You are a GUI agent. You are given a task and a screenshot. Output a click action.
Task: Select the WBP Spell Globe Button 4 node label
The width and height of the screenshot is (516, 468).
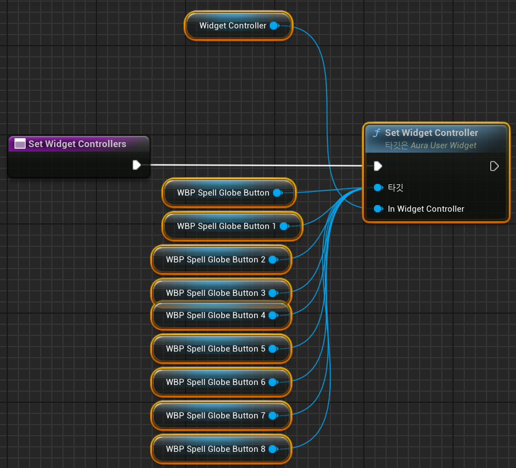216,315
